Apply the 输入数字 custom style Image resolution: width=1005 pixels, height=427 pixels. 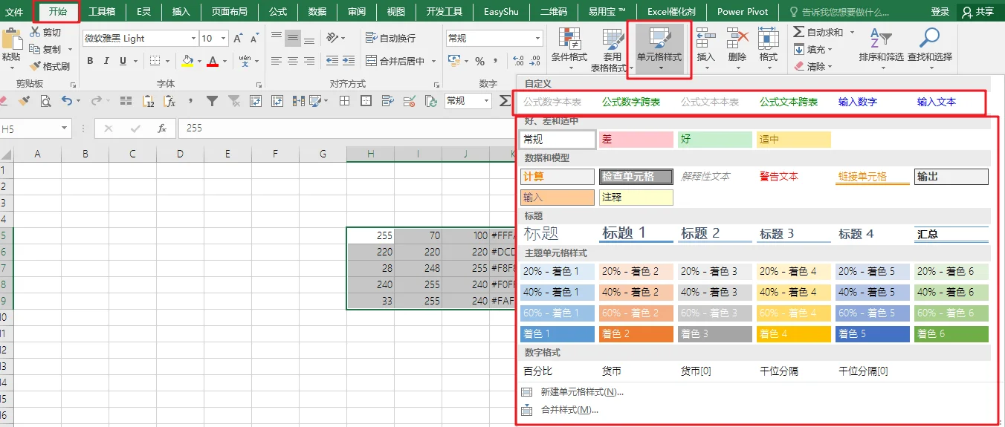pos(858,102)
